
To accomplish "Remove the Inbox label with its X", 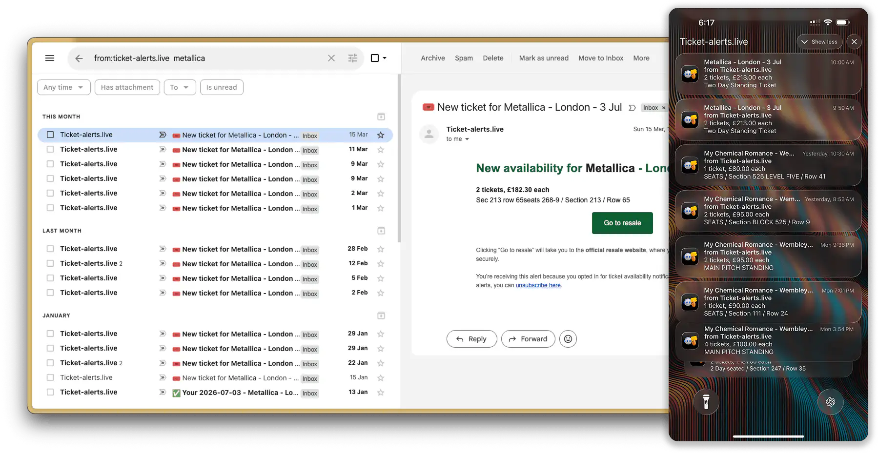I will [664, 108].
